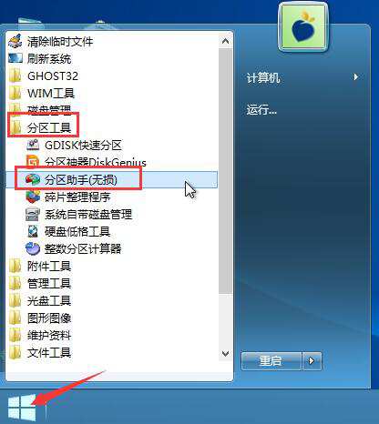The image size is (379, 424).
Task: Launch 硬盘低格工具 icon
Action: [x=33, y=231]
